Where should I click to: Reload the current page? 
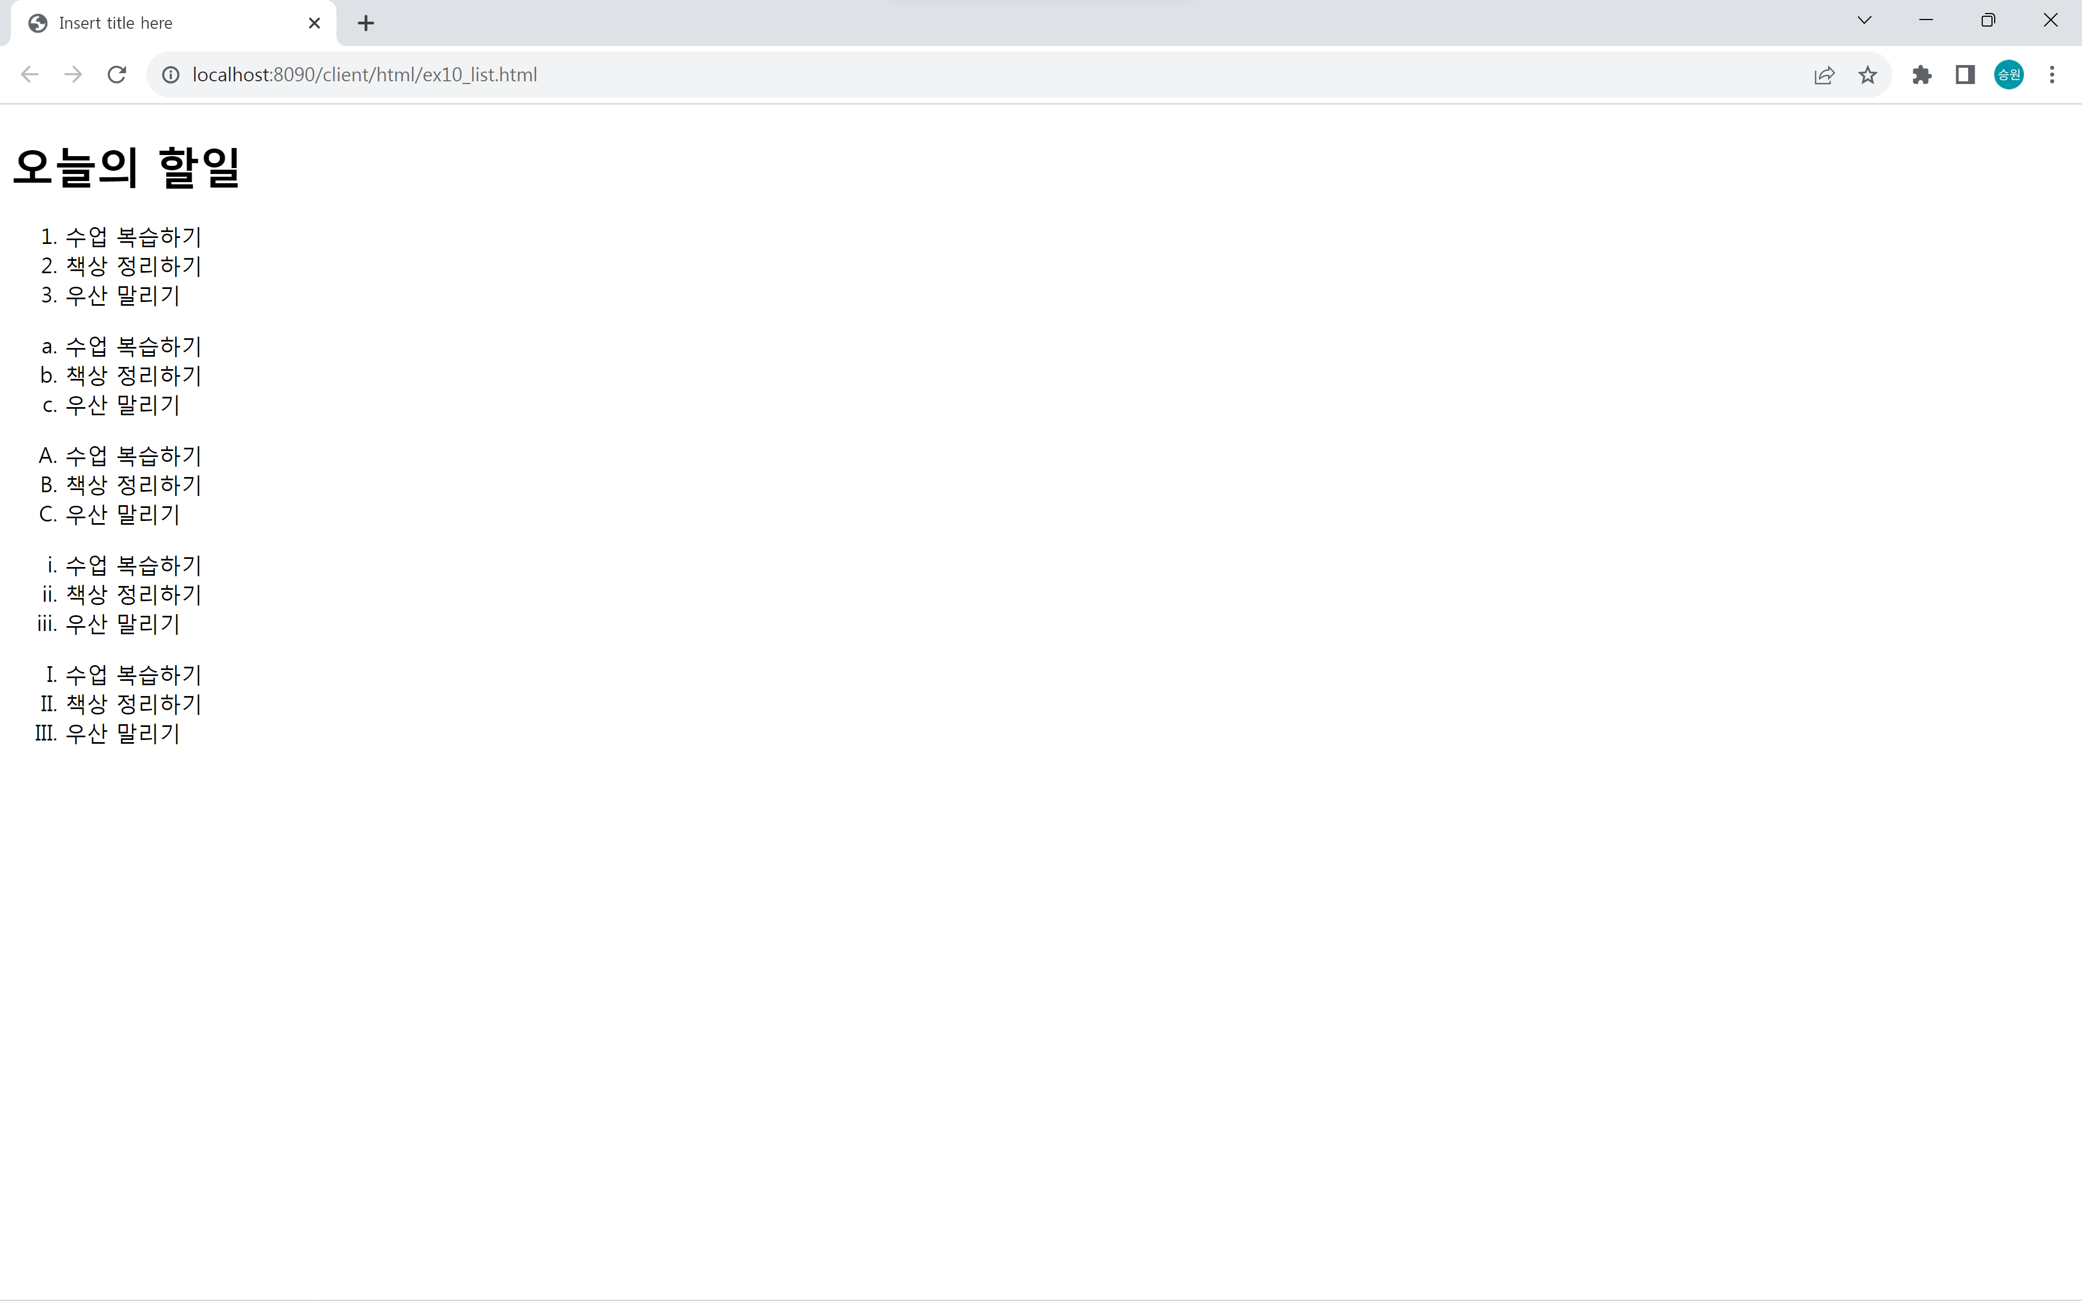coord(117,75)
